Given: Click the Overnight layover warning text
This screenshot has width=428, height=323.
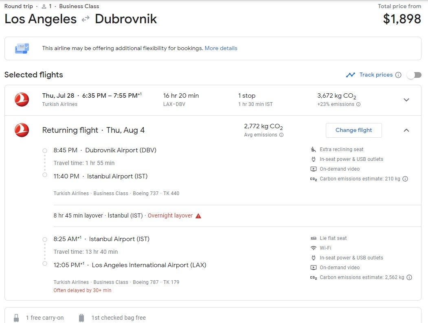Looking at the screenshot, I should click(170, 215).
